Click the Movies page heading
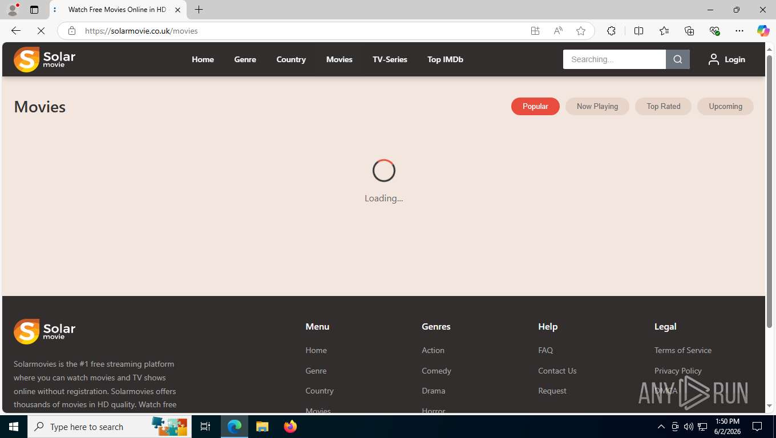Viewport: 776px width, 438px height. pos(40,107)
